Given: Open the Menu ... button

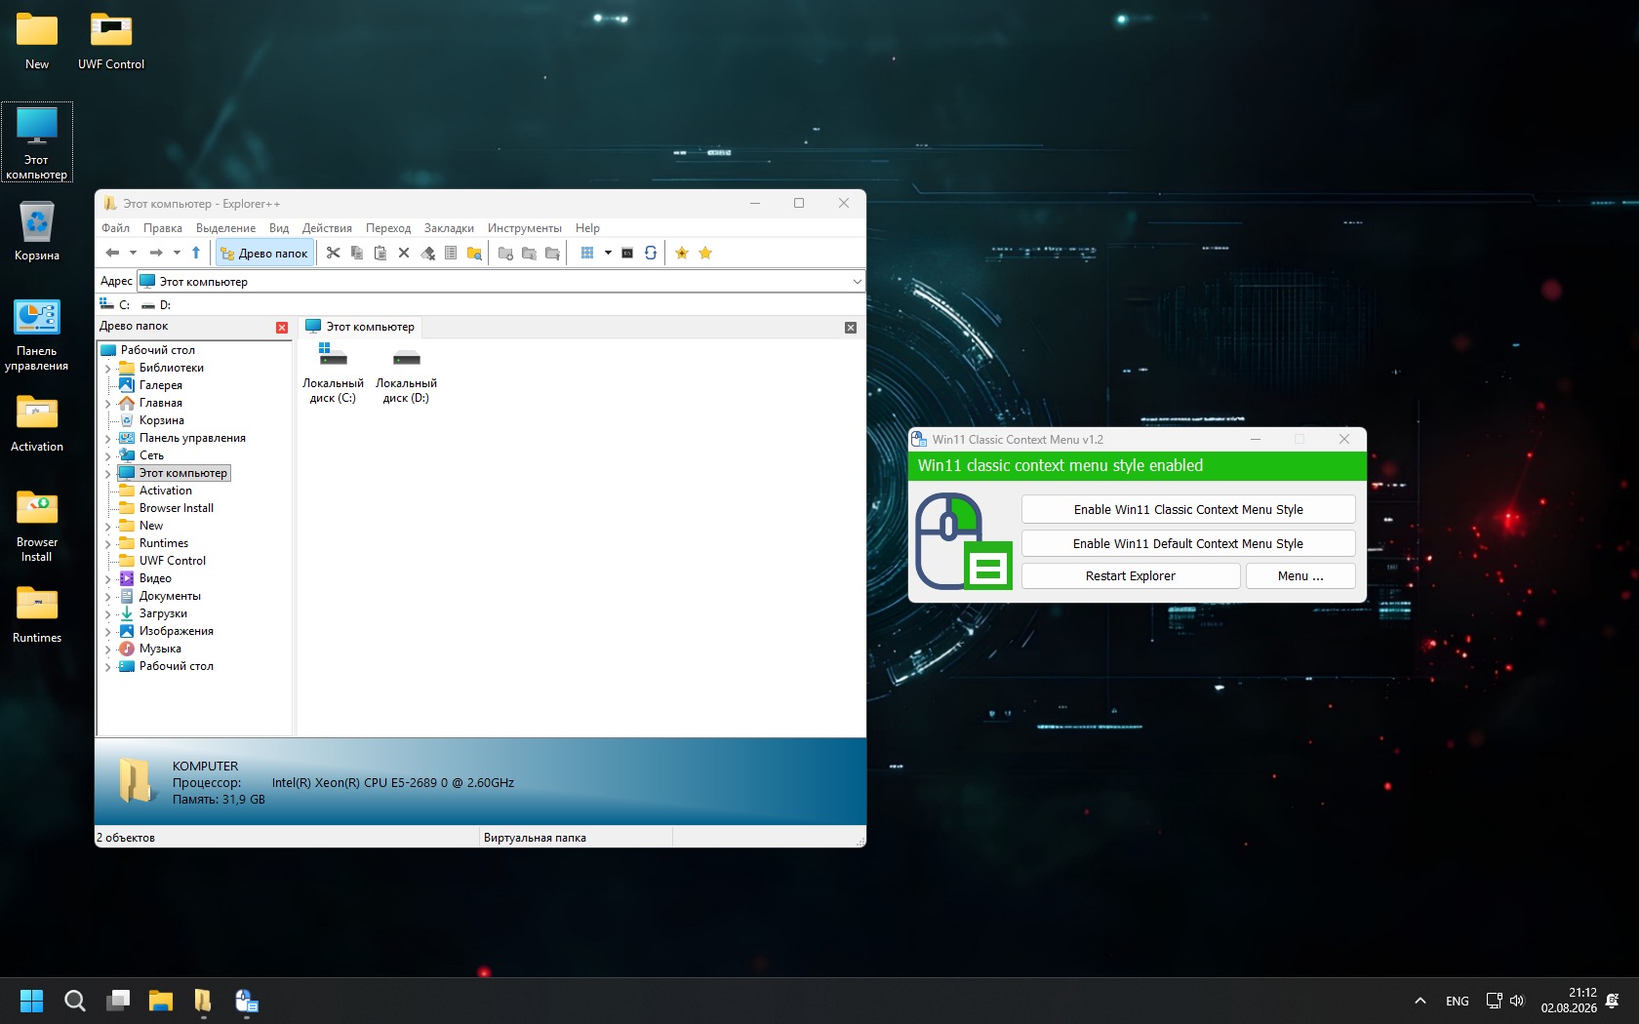Looking at the screenshot, I should [1300, 576].
